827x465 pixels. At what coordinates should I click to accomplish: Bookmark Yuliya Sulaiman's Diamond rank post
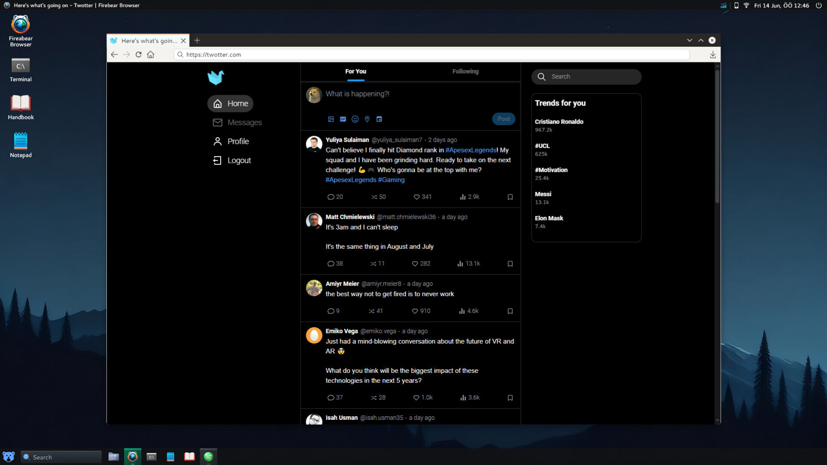click(510, 197)
